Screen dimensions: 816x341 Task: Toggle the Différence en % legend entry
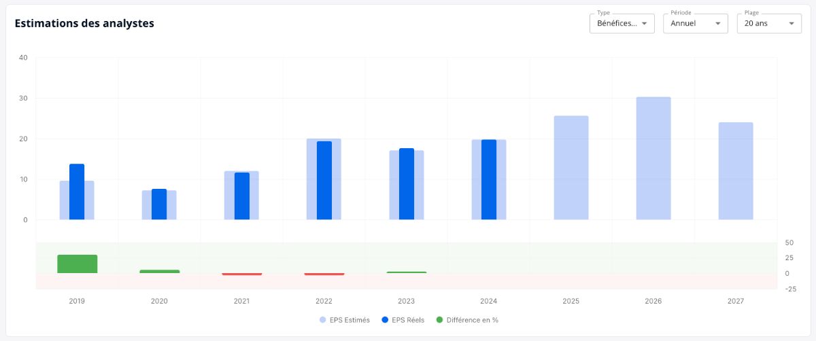(466, 320)
